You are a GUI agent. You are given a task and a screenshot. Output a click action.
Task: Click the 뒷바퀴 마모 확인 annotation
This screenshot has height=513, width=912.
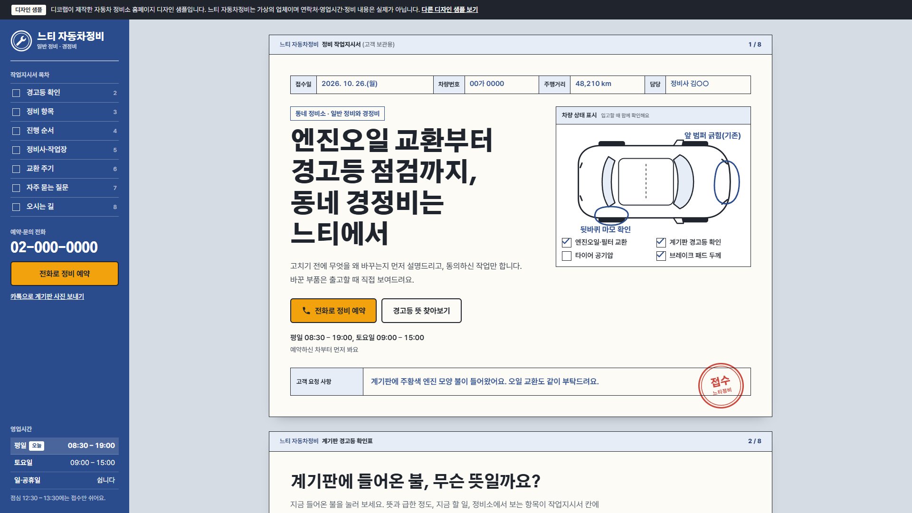pyautogui.click(x=605, y=229)
